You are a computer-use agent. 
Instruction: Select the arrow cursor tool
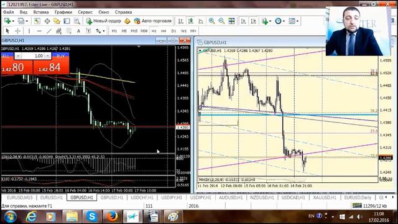[7, 31]
